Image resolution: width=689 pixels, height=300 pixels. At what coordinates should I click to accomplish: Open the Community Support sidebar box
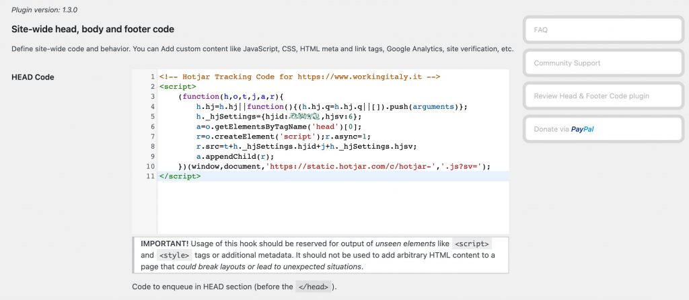point(603,63)
